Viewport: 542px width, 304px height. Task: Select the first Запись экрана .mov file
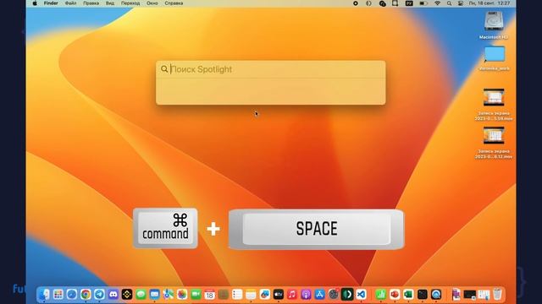coord(494,105)
